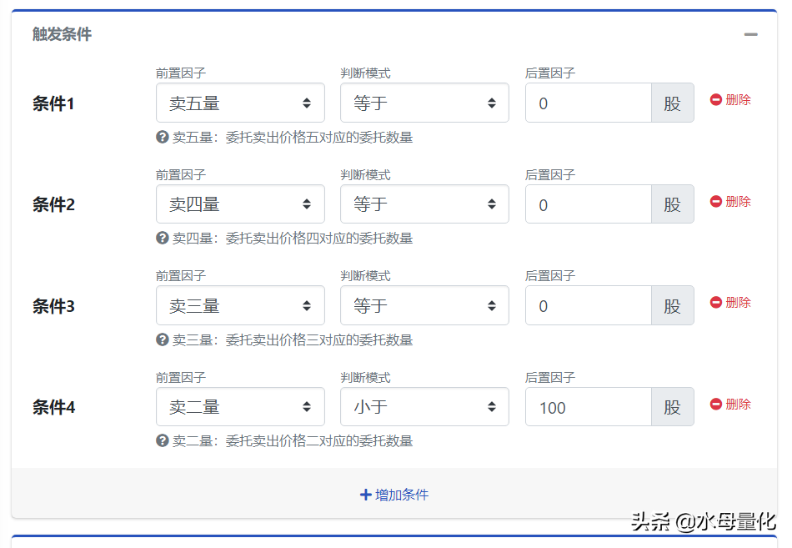
Task: Click the 后置因子 label in 条件1
Action: click(550, 73)
